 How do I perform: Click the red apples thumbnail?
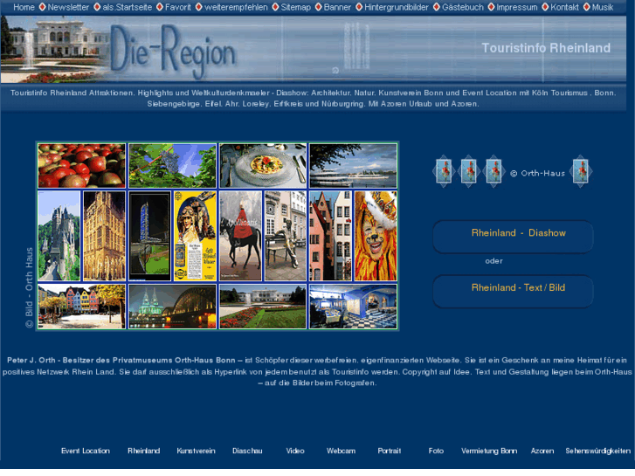82,166
